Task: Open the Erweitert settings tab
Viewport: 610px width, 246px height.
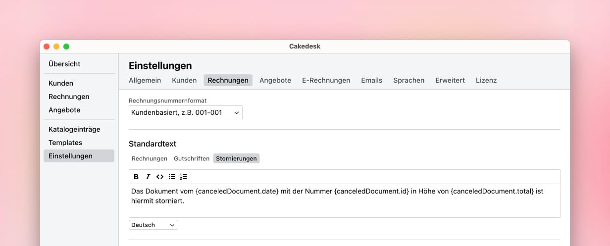Action: (x=450, y=80)
